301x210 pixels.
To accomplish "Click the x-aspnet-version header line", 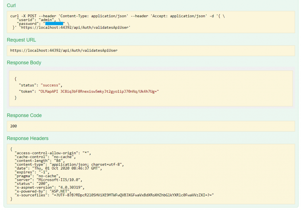I will click(49, 187).
